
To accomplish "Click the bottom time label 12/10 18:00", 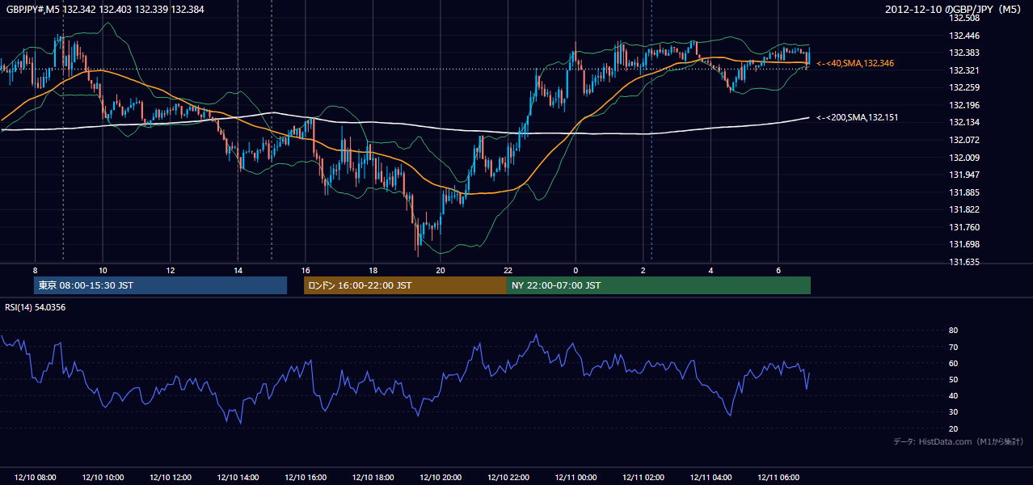I will point(373,478).
